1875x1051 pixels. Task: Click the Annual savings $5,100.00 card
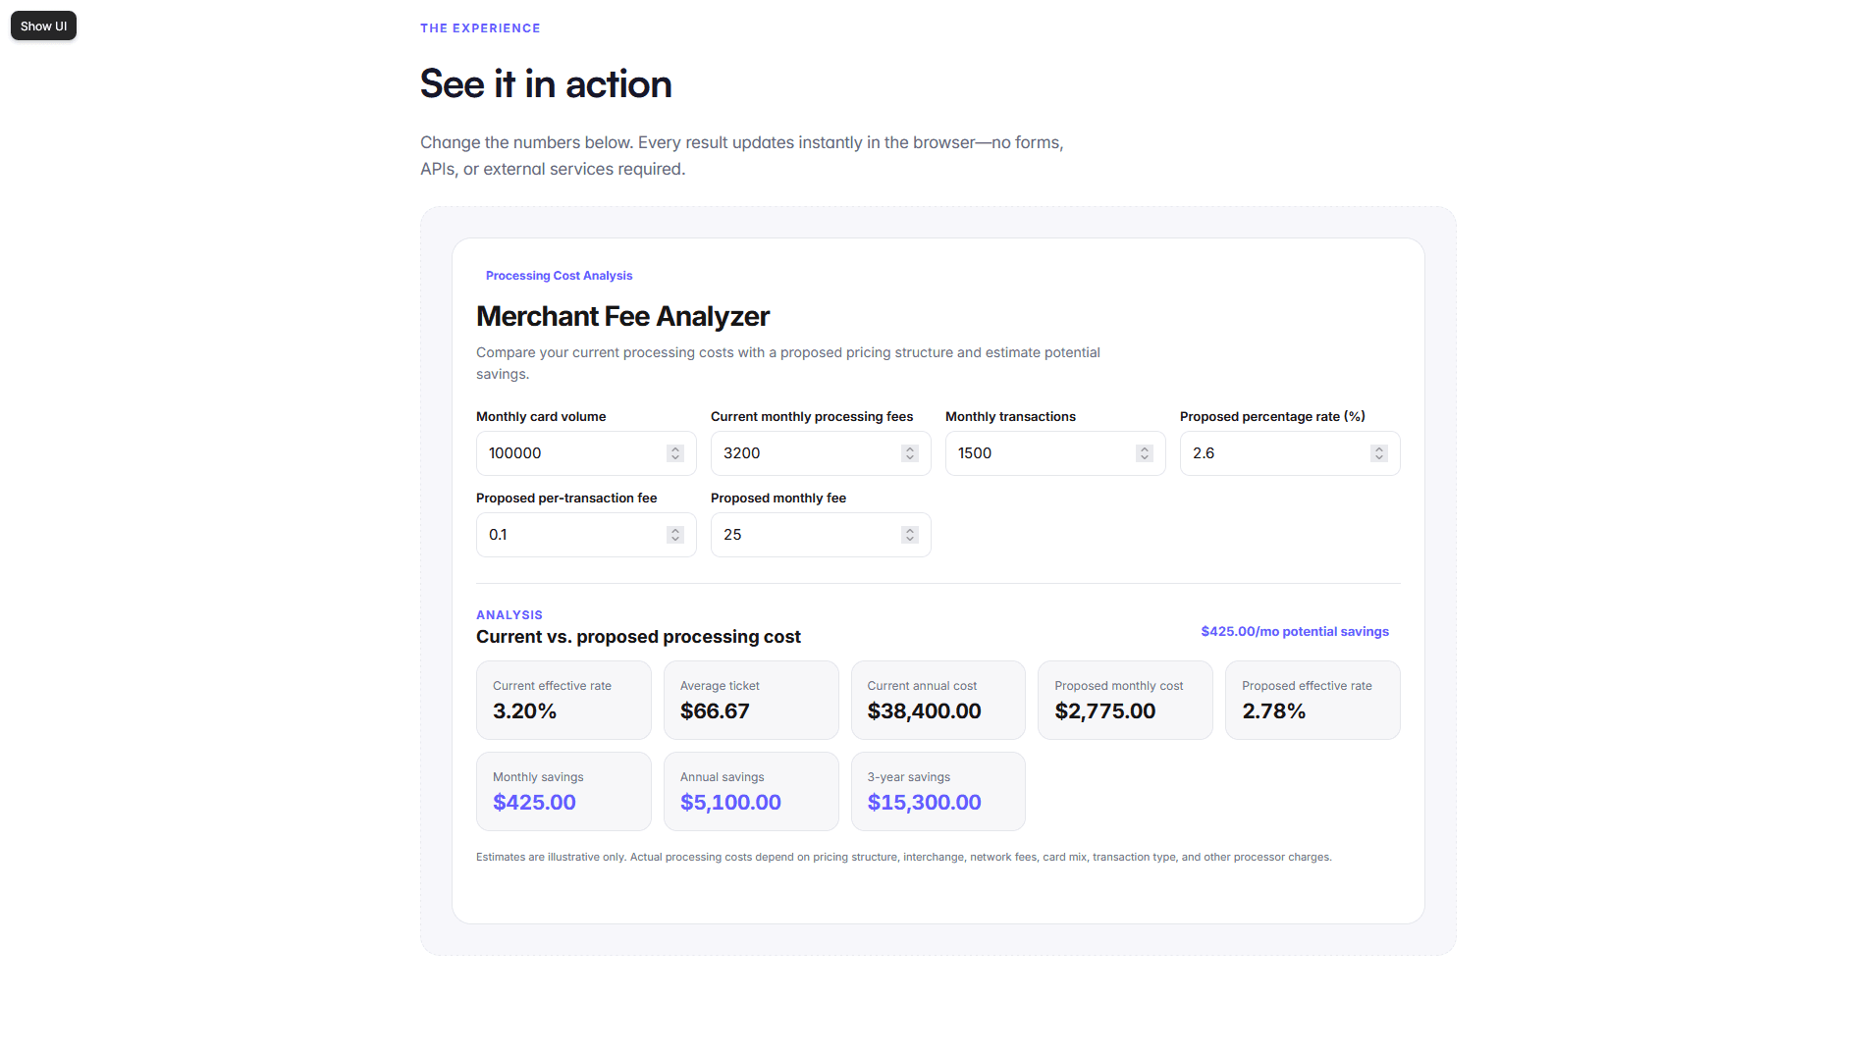click(x=751, y=791)
